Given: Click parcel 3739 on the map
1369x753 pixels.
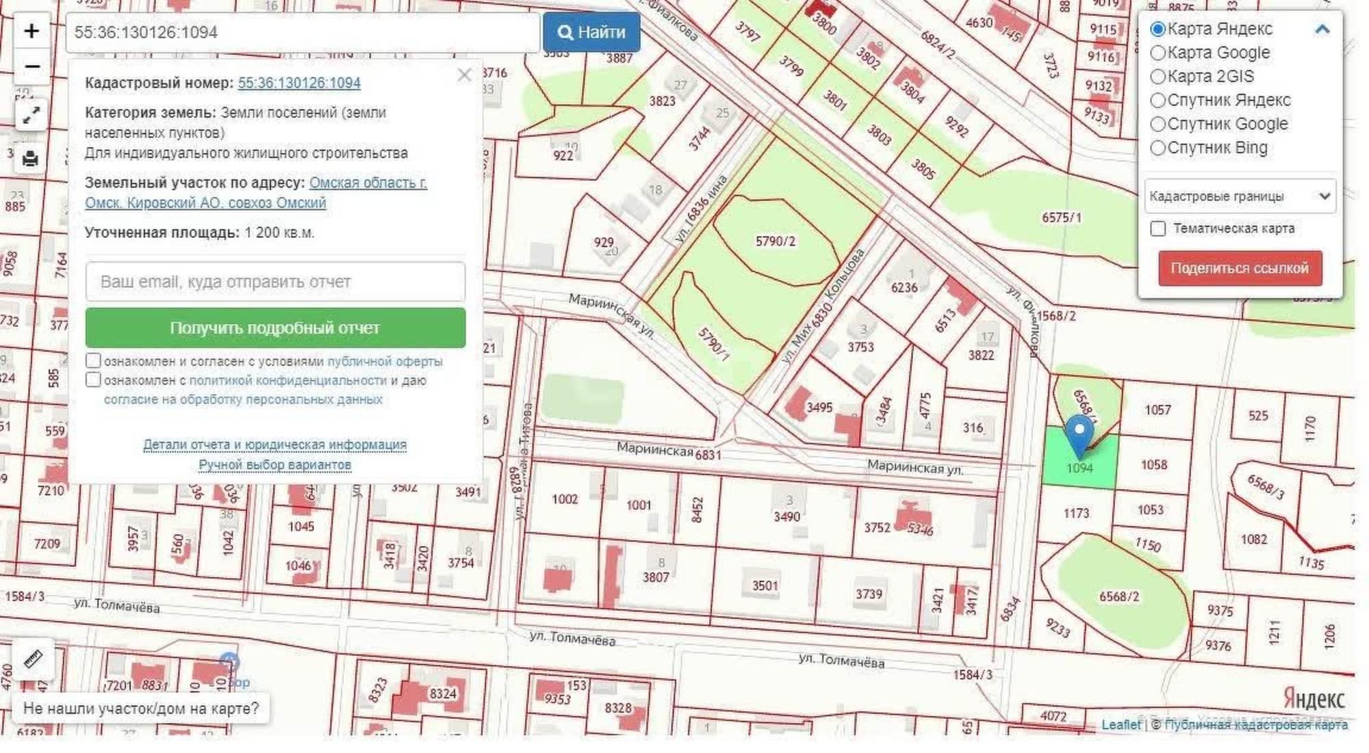Looking at the screenshot, I should click(869, 594).
